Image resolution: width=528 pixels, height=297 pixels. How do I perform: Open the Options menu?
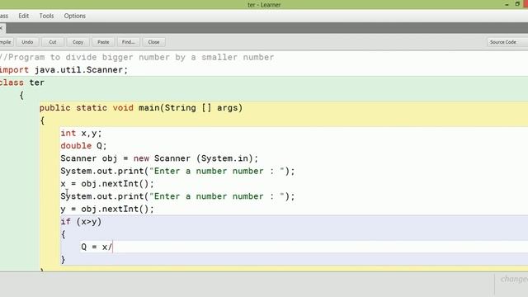75,16
